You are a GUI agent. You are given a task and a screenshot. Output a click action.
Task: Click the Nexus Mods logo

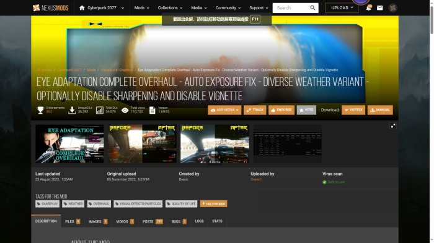[x=50, y=8]
